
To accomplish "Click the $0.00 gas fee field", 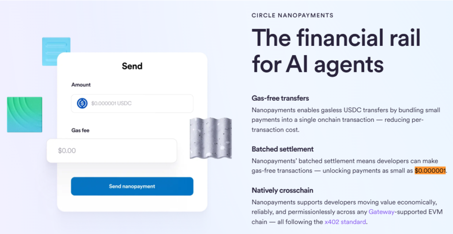I will [111, 151].
